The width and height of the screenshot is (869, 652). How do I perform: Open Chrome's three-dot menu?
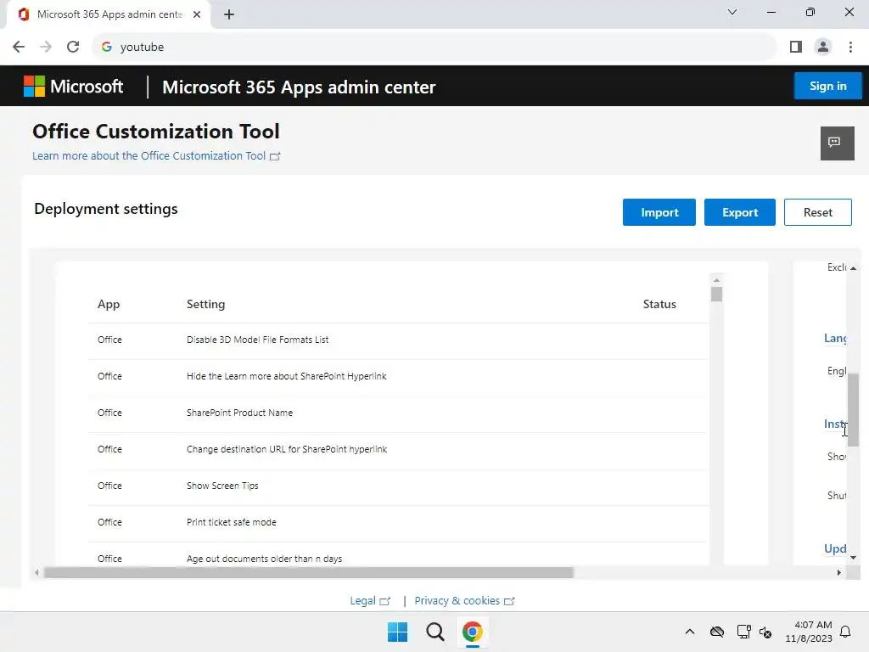(x=850, y=47)
